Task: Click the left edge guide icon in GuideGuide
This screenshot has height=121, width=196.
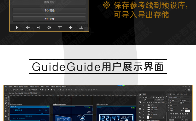Action: click(17, 27)
